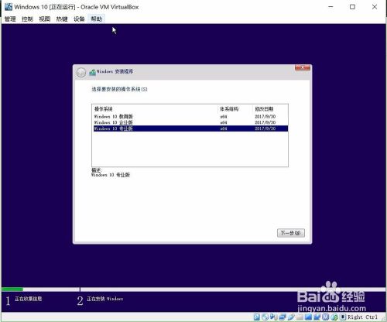
Task: Click the Windows setup title icon
Action: [x=92, y=73]
